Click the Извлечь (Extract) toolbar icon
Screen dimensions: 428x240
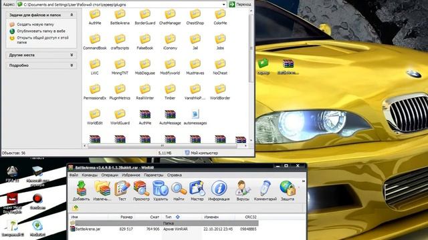click(102, 191)
